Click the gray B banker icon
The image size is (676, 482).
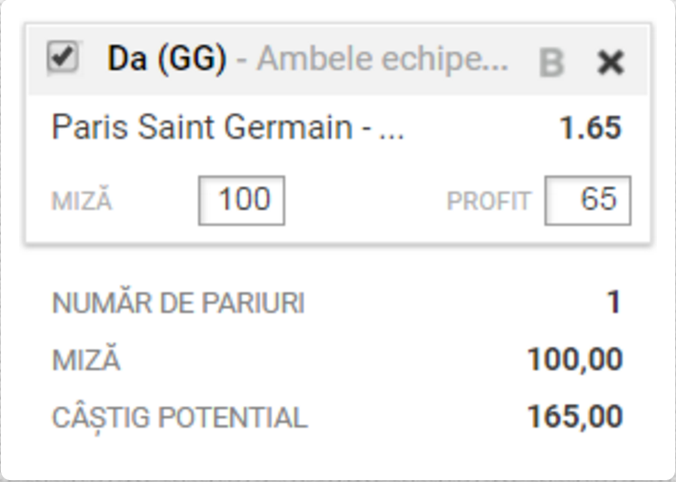click(552, 63)
